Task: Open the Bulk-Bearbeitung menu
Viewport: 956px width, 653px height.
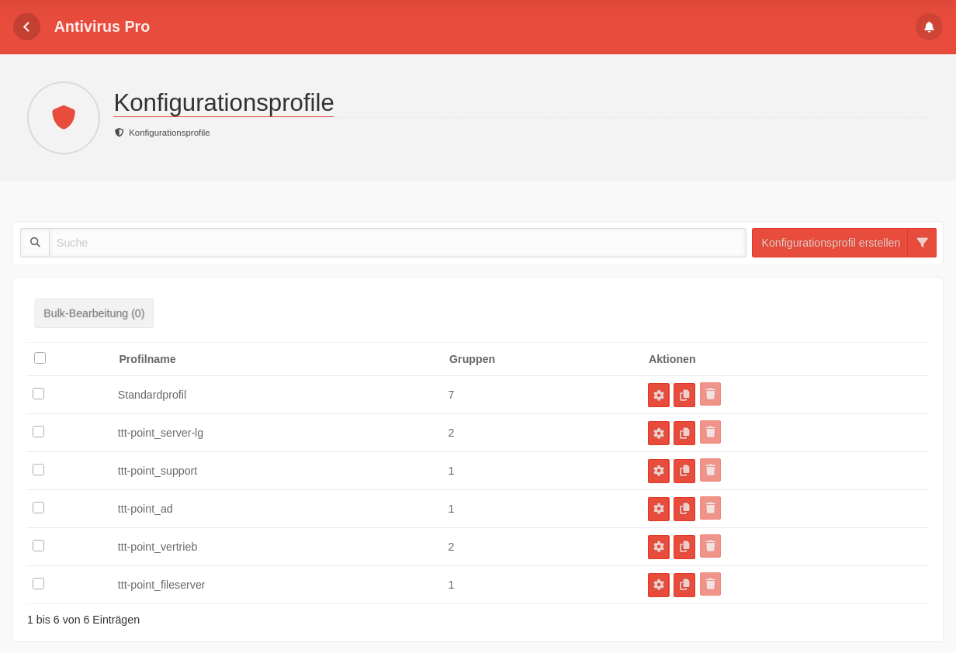Action: pyautogui.click(x=94, y=313)
